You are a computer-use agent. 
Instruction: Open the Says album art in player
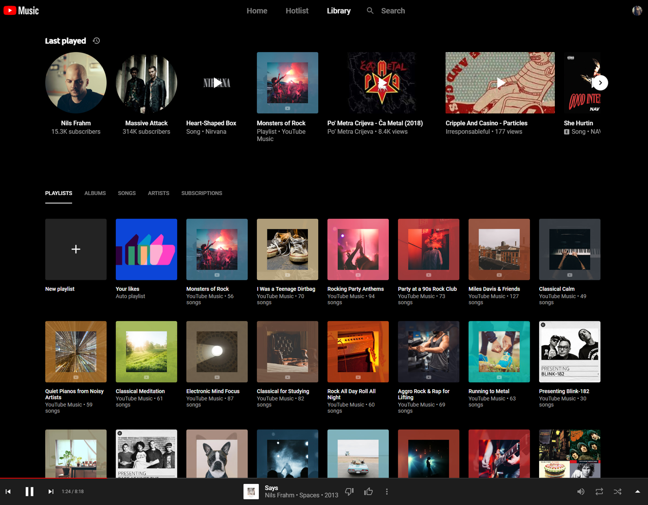251,491
